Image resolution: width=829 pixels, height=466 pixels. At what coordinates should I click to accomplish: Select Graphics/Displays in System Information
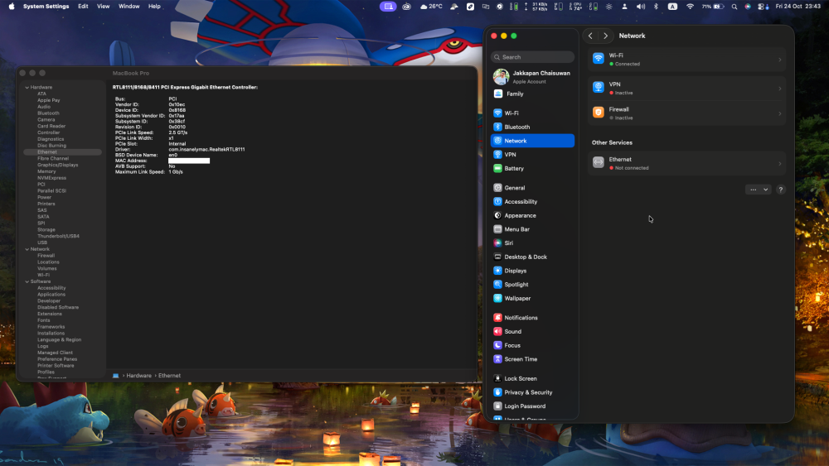coord(58,166)
